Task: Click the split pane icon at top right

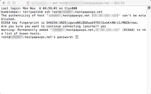Action: [149, 8]
